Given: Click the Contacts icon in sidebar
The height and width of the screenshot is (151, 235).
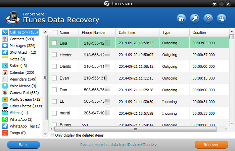Looking at the screenshot, I should (x=5, y=39).
